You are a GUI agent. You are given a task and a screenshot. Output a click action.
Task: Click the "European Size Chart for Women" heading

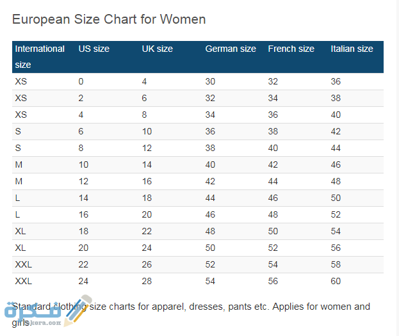pos(109,19)
